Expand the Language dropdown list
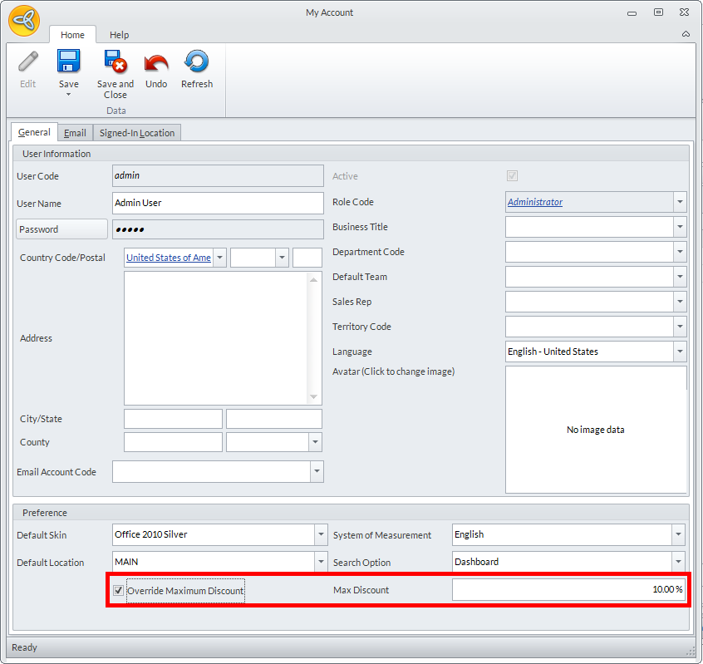The image size is (703, 664). tap(680, 352)
